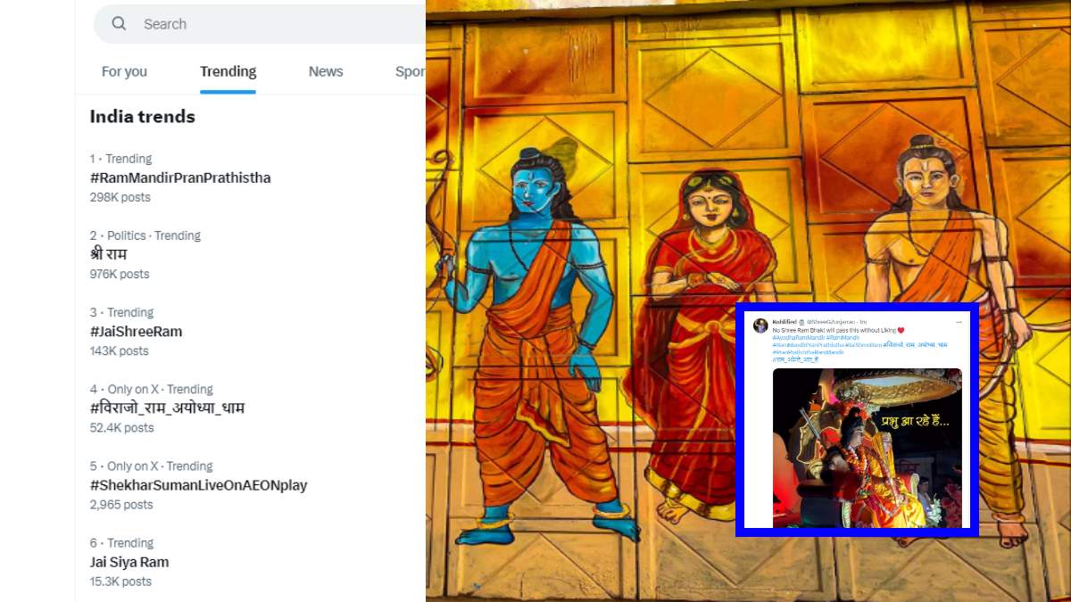
Task: Click the 15.3K posts count
Action: [120, 581]
